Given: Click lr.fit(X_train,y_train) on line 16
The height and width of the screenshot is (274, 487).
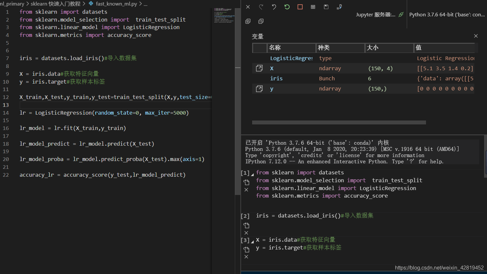Looking at the screenshot, I should pyautogui.click(x=90, y=128).
